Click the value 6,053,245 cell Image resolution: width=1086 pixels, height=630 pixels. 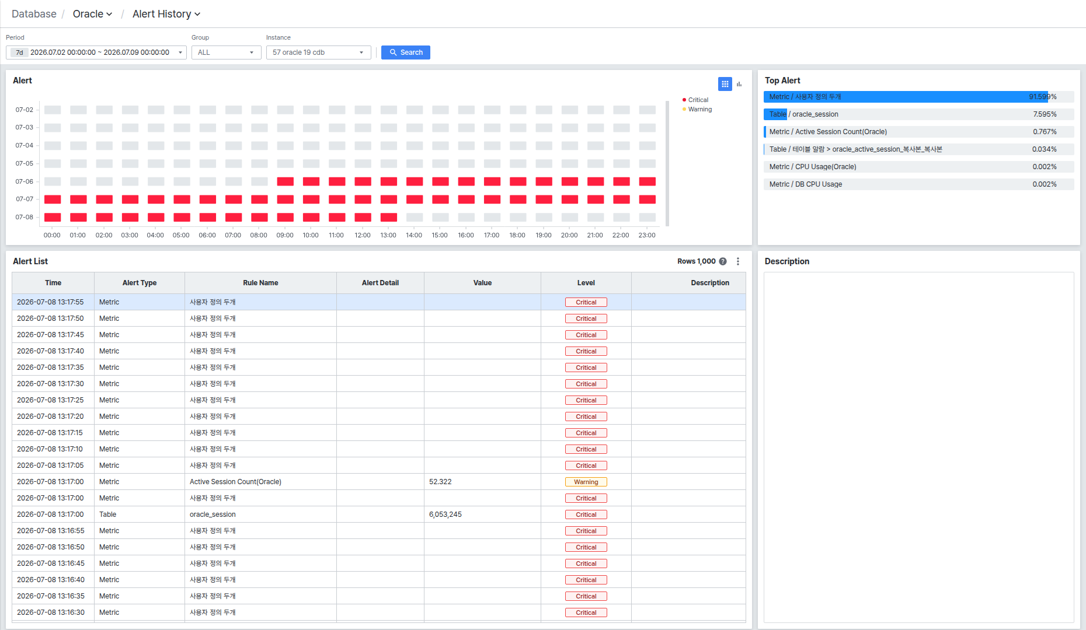(x=482, y=514)
